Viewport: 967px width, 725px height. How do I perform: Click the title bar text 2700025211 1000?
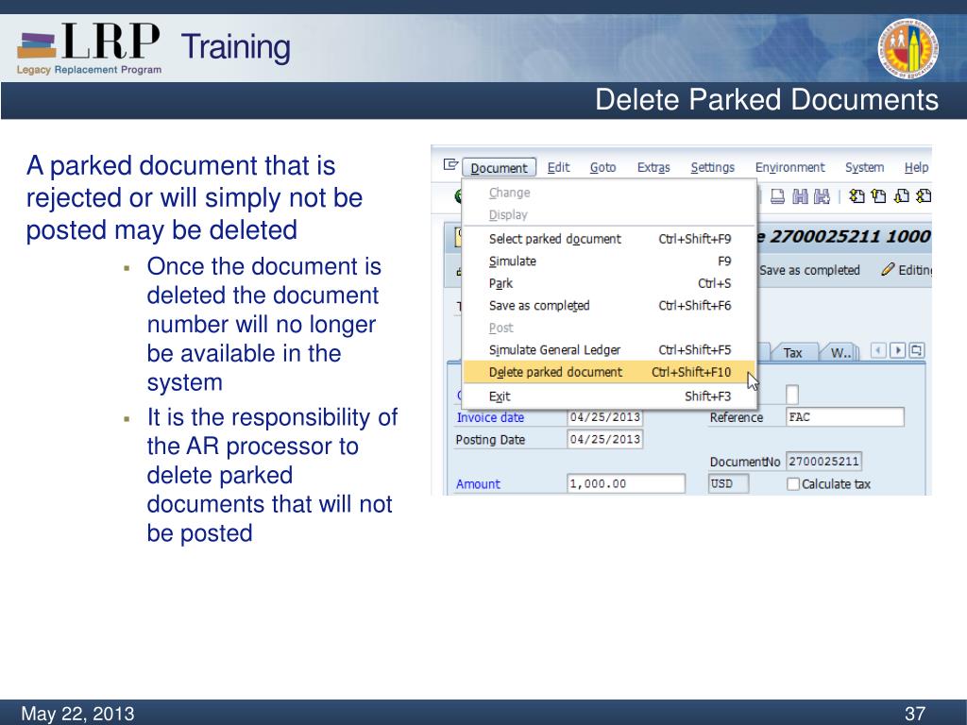[849, 236]
